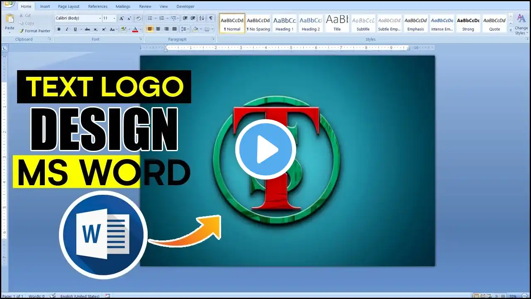531x299 pixels.
Task: Open the Developer ribbon tab
Action: point(185,6)
